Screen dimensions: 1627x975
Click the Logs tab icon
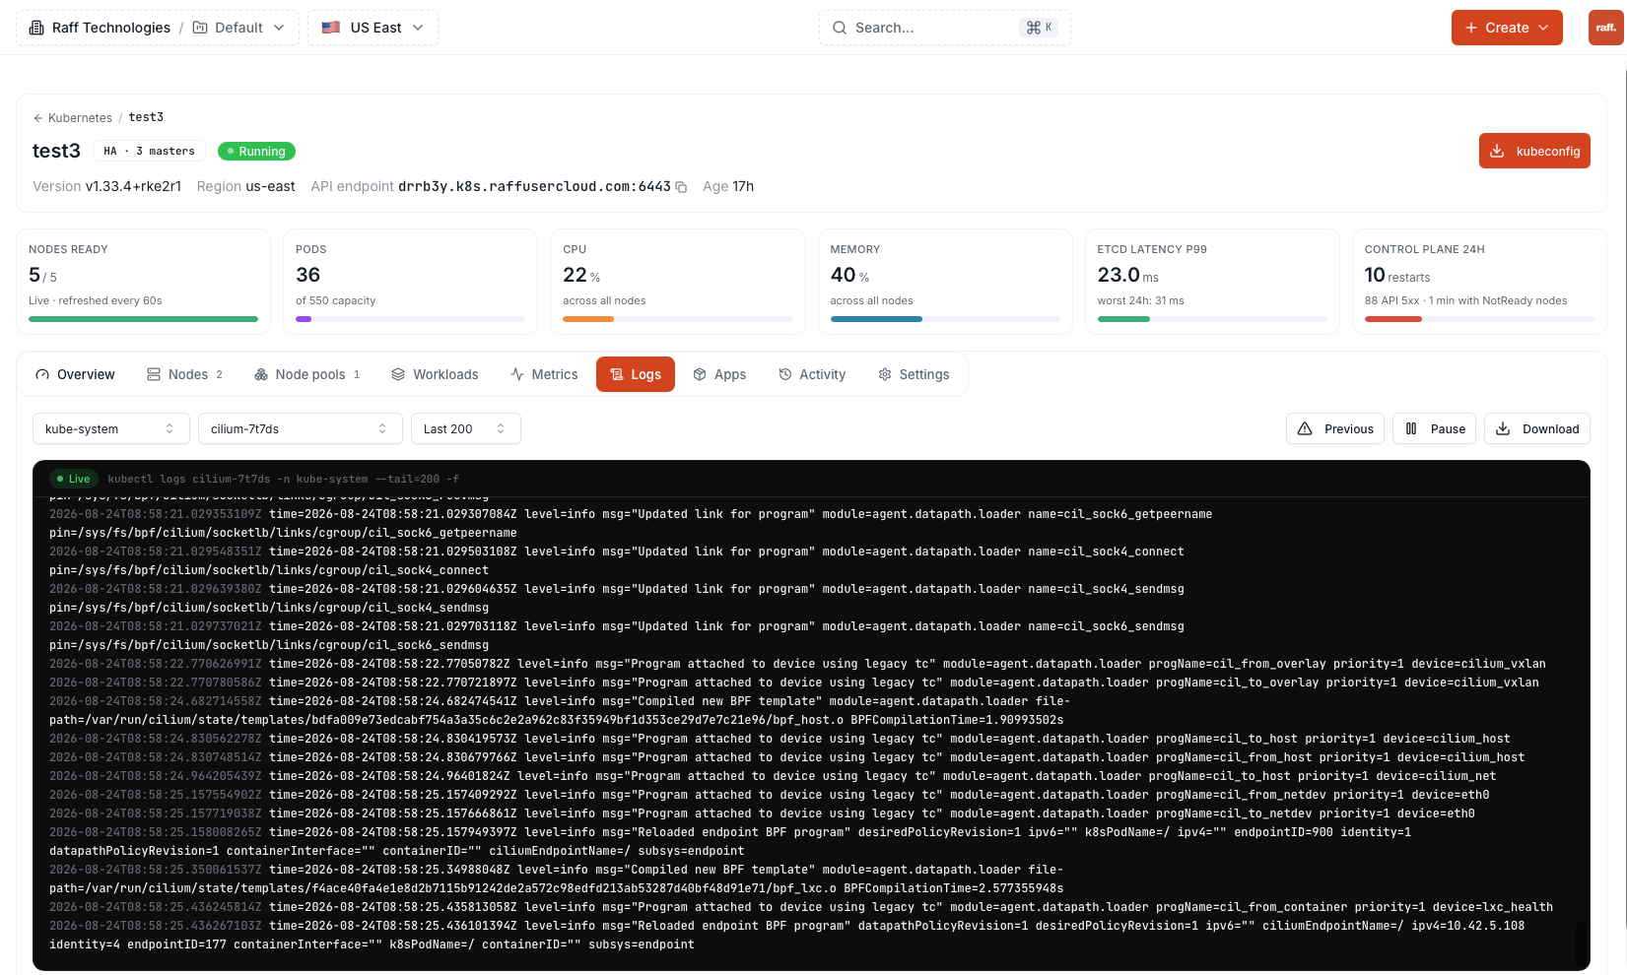617,374
